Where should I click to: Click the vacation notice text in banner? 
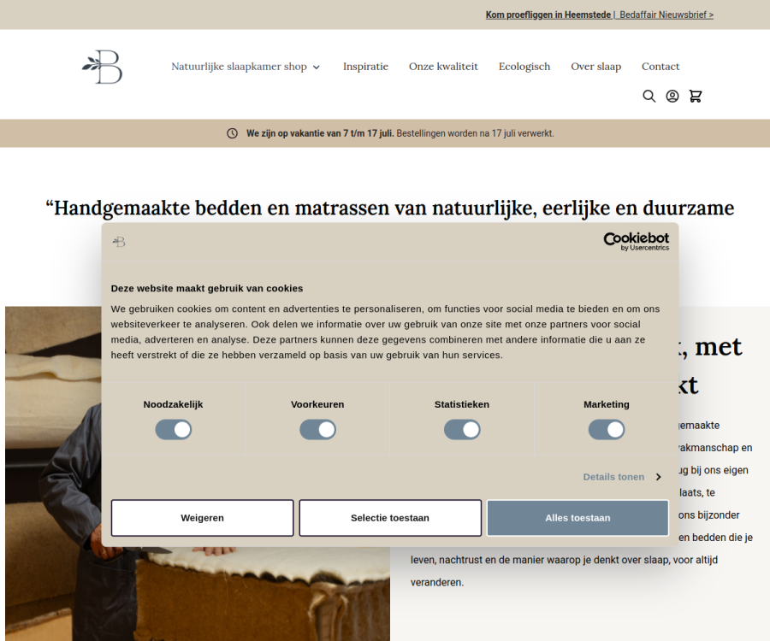tap(400, 133)
